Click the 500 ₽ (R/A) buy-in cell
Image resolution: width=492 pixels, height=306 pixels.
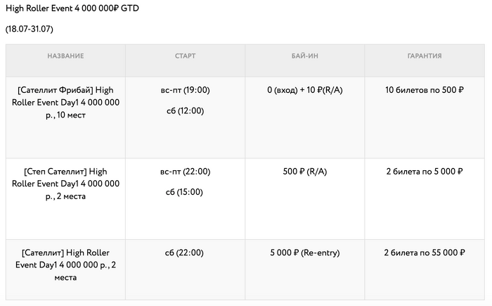point(304,171)
